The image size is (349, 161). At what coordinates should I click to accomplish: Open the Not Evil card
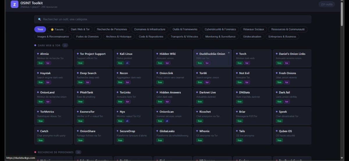click(252, 78)
